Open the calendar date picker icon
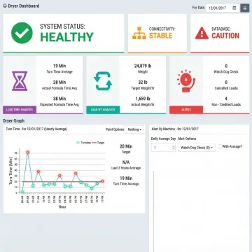The image size is (252, 252). [234, 8]
